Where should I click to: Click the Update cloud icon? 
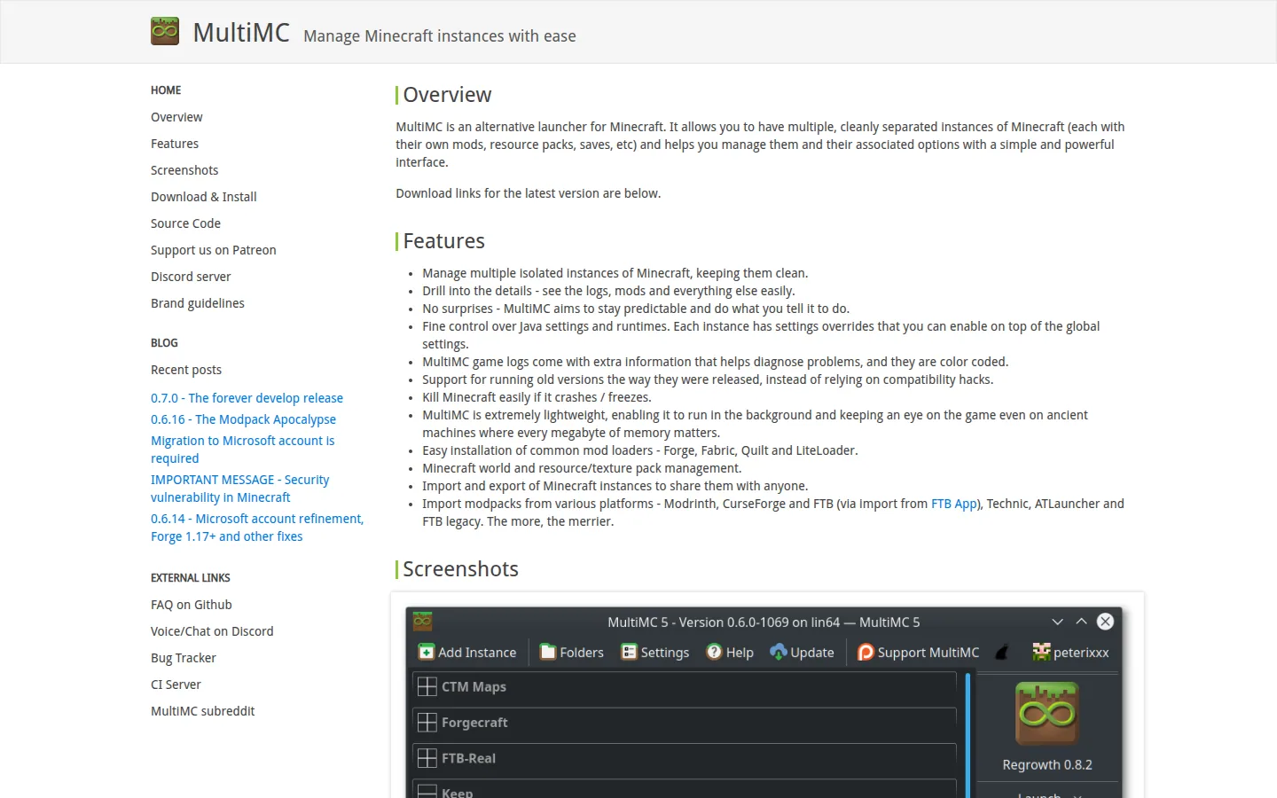point(779,652)
